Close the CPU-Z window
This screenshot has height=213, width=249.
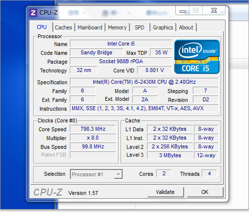coord(214,11)
